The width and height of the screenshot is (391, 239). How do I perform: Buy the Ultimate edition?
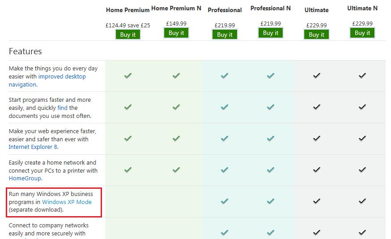coord(316,35)
